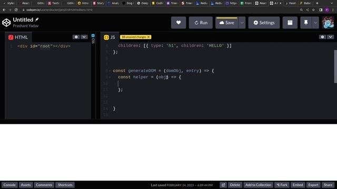This screenshot has height=189, width=337.
Task: Click the JS editor vertical scrollbar
Action: click(335, 67)
